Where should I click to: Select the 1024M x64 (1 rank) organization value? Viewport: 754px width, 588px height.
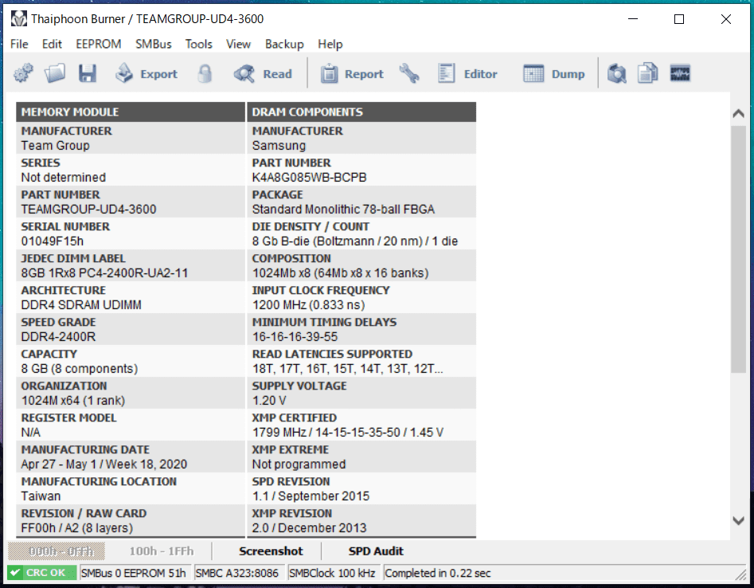[73, 400]
